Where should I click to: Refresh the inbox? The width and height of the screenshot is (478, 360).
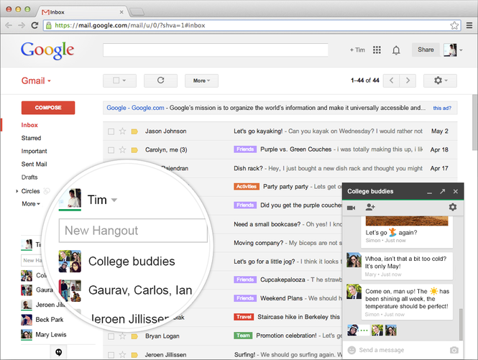click(x=161, y=80)
